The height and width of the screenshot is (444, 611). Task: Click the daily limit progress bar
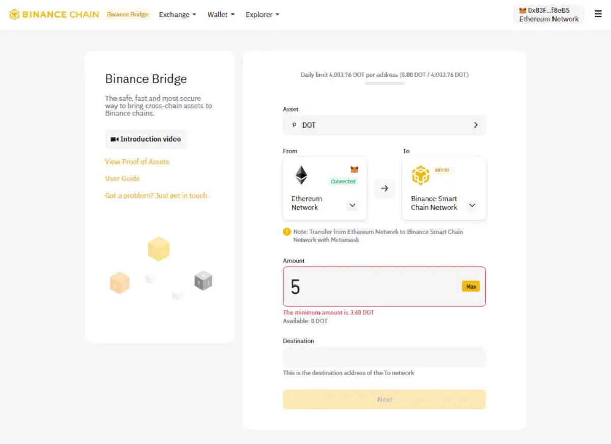[385, 83]
